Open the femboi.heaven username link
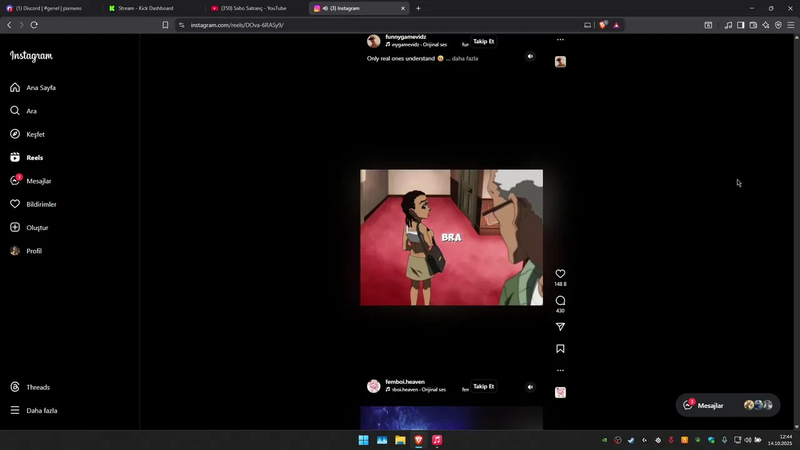This screenshot has height=450, width=800. pyautogui.click(x=405, y=382)
